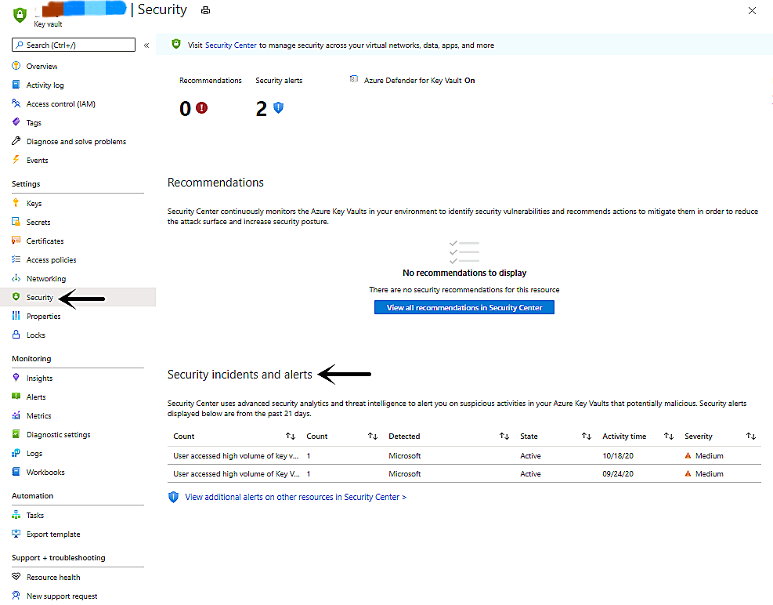Viewport: 773px width, 605px height.
Task: Select the Access policies menu label
Action: (51, 259)
